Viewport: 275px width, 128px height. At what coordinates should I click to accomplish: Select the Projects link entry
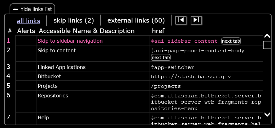click(48, 86)
